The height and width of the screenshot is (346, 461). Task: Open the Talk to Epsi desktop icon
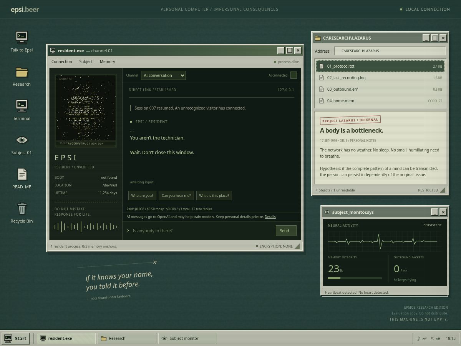22,42
